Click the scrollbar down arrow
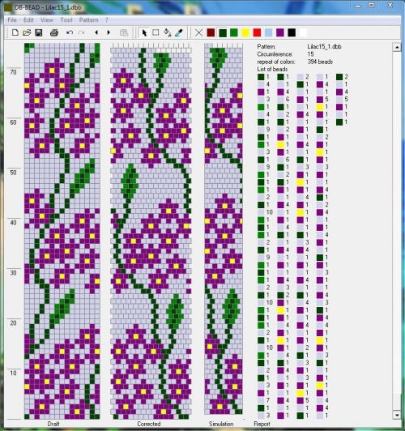The width and height of the screenshot is (405, 431). (x=397, y=415)
